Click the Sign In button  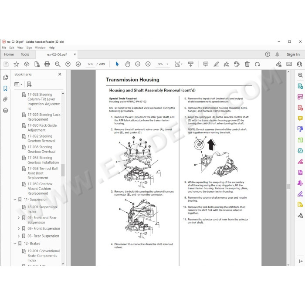[x=293, y=54]
